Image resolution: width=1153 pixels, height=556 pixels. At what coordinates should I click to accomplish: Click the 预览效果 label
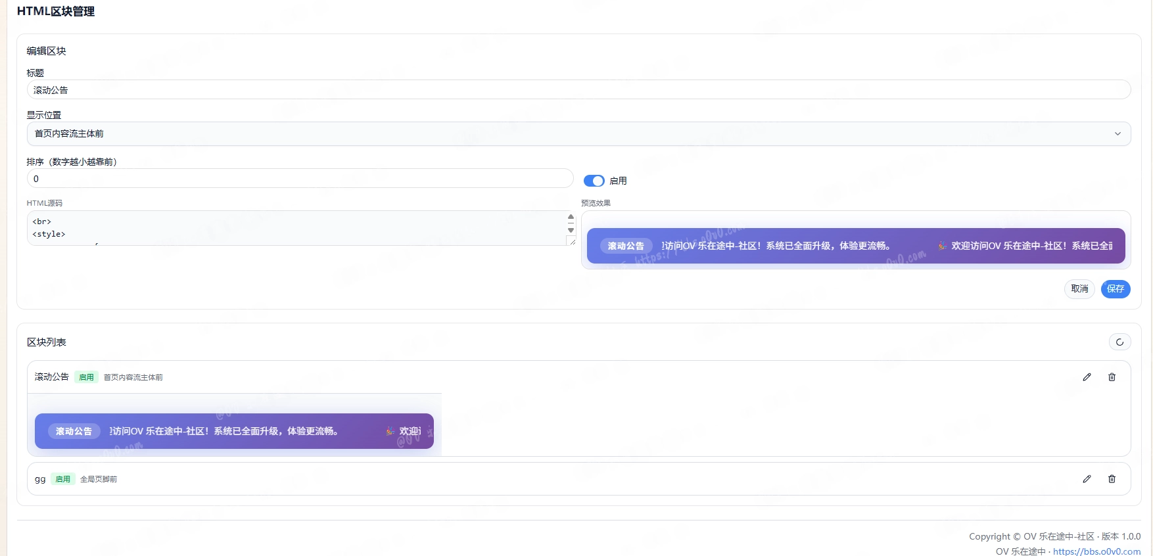point(596,203)
